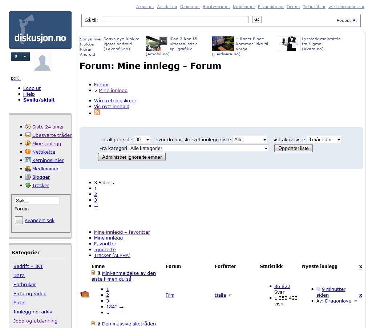Toggle the Popup Av setting
Viewport: 372px width, 328px height.
click(355, 20)
